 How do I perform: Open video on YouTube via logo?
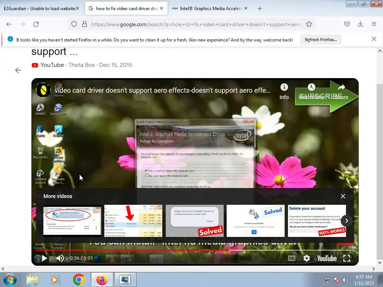coord(327,258)
